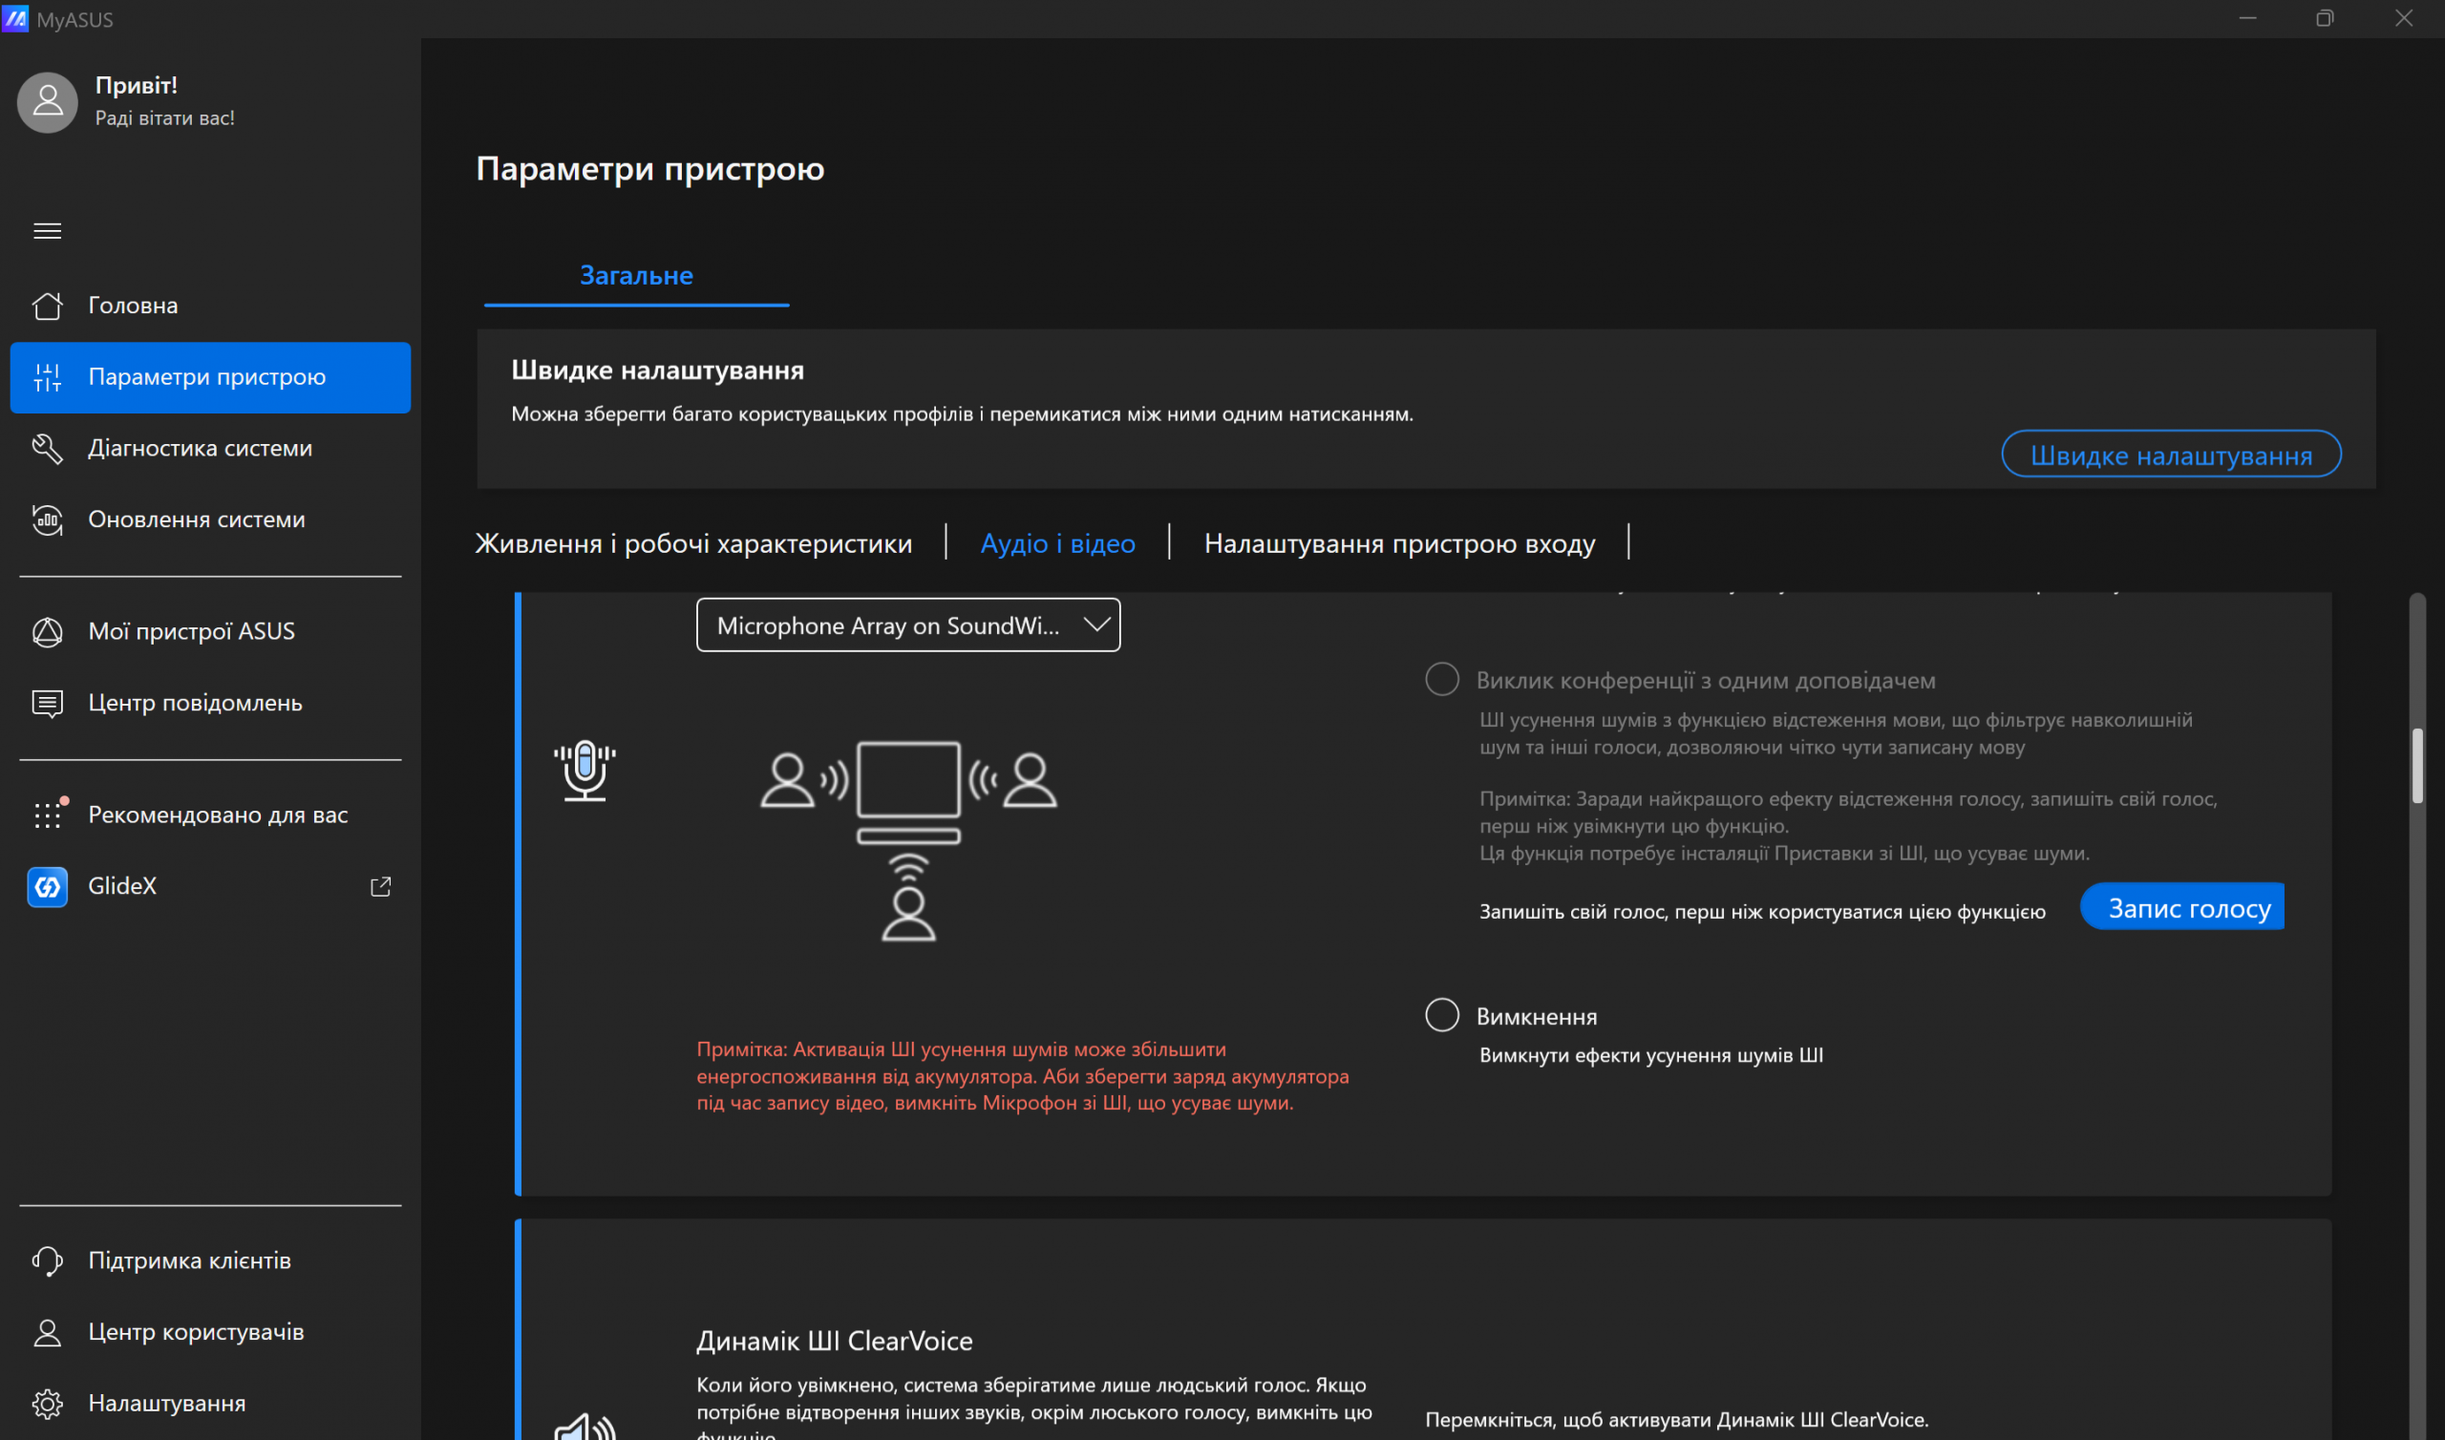
Task: Click Центр повідомлень message icon
Action: [x=47, y=703]
